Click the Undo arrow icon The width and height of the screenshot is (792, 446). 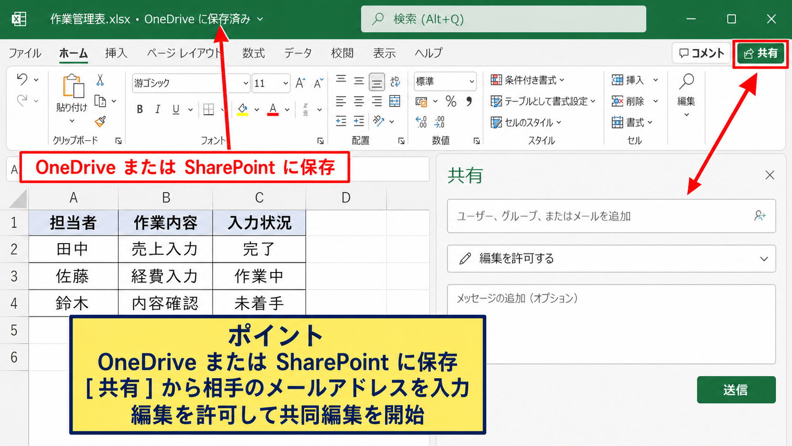22,80
